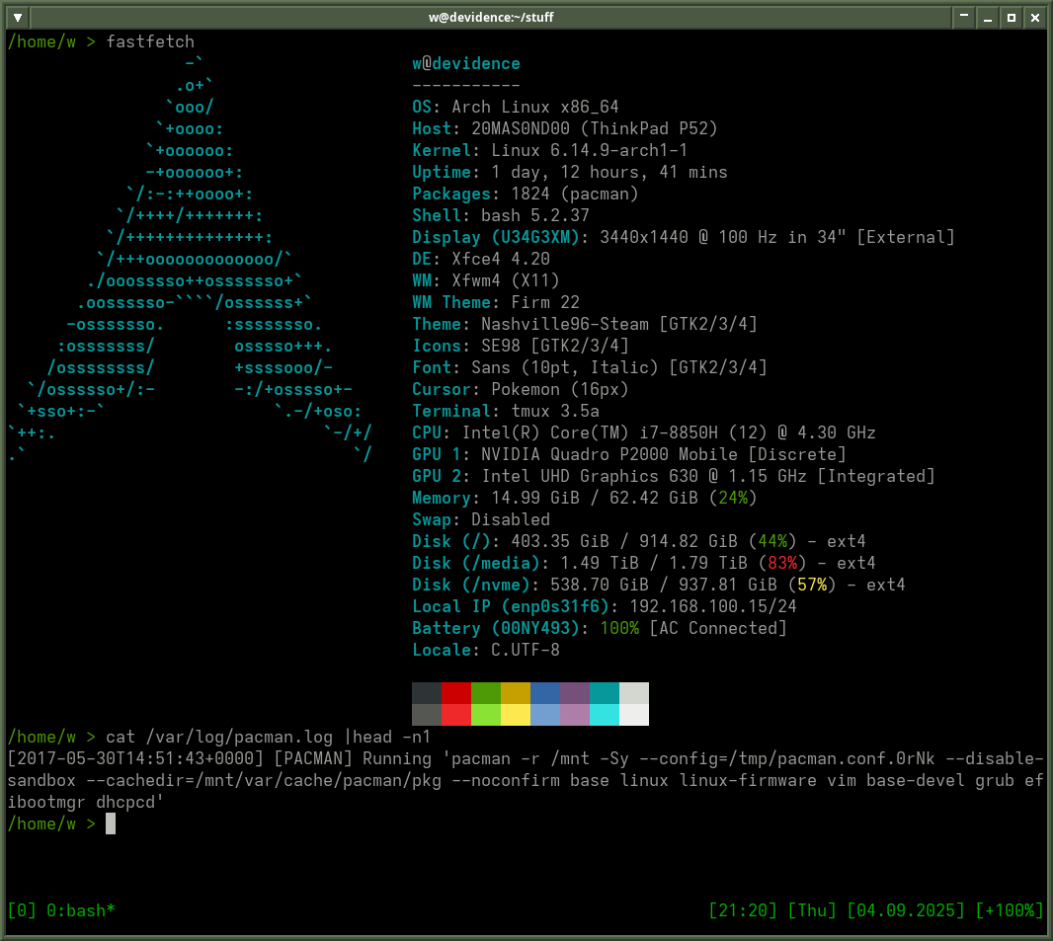Click the Swap Disabled line
Screen dimensions: 1053x941
481,519
